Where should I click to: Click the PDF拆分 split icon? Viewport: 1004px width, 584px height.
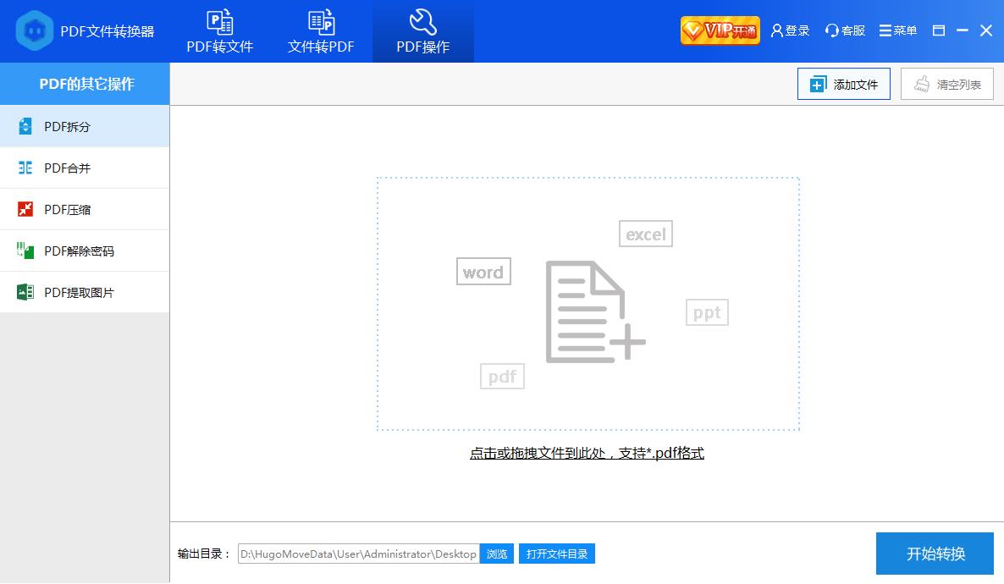(25, 126)
